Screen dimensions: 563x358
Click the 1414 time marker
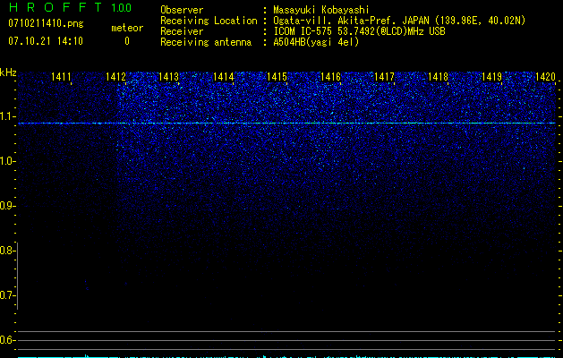(x=224, y=77)
